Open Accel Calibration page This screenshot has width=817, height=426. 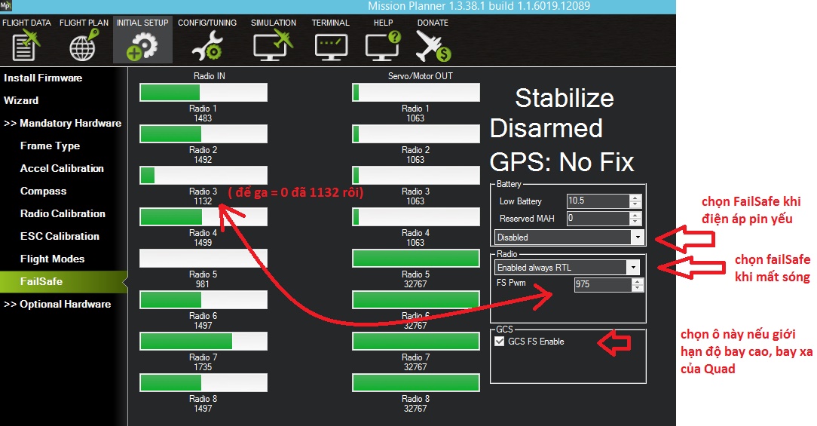pyautogui.click(x=62, y=168)
